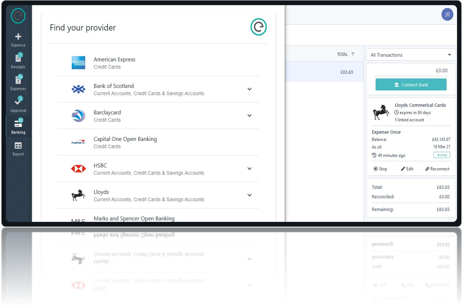Open the All Transactions dropdown
464x308 pixels.
411,55
